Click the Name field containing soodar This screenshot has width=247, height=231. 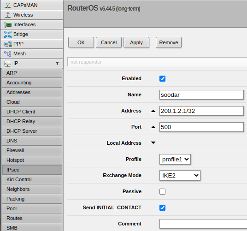click(201, 95)
